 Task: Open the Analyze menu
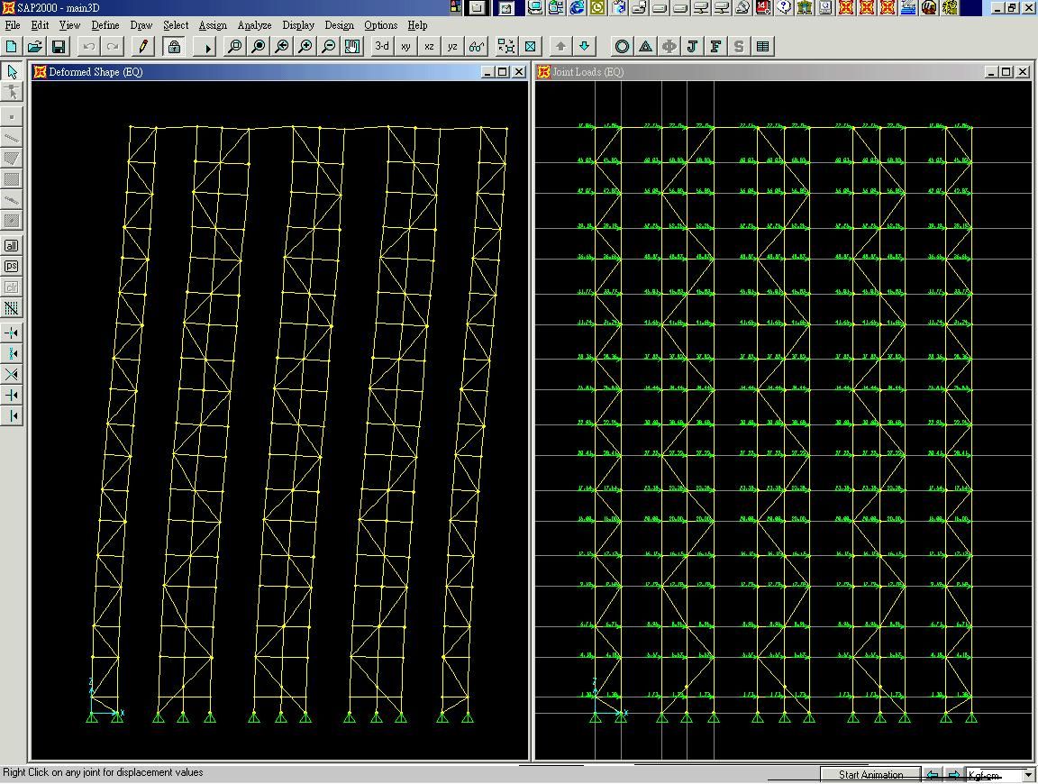pos(254,25)
